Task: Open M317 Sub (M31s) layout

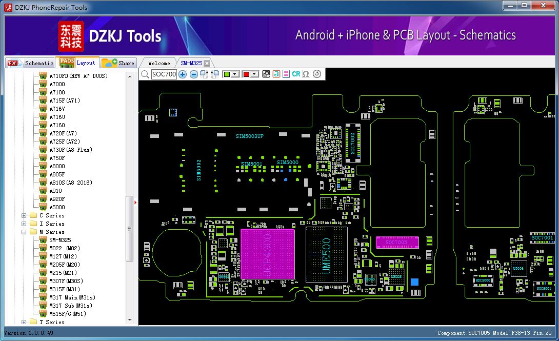Action: click(71, 306)
